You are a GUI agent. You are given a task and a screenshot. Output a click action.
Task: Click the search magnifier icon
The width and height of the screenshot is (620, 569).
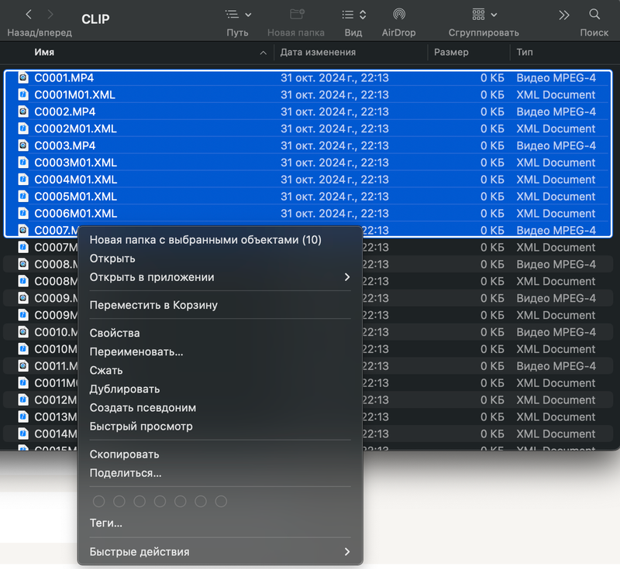point(594,15)
